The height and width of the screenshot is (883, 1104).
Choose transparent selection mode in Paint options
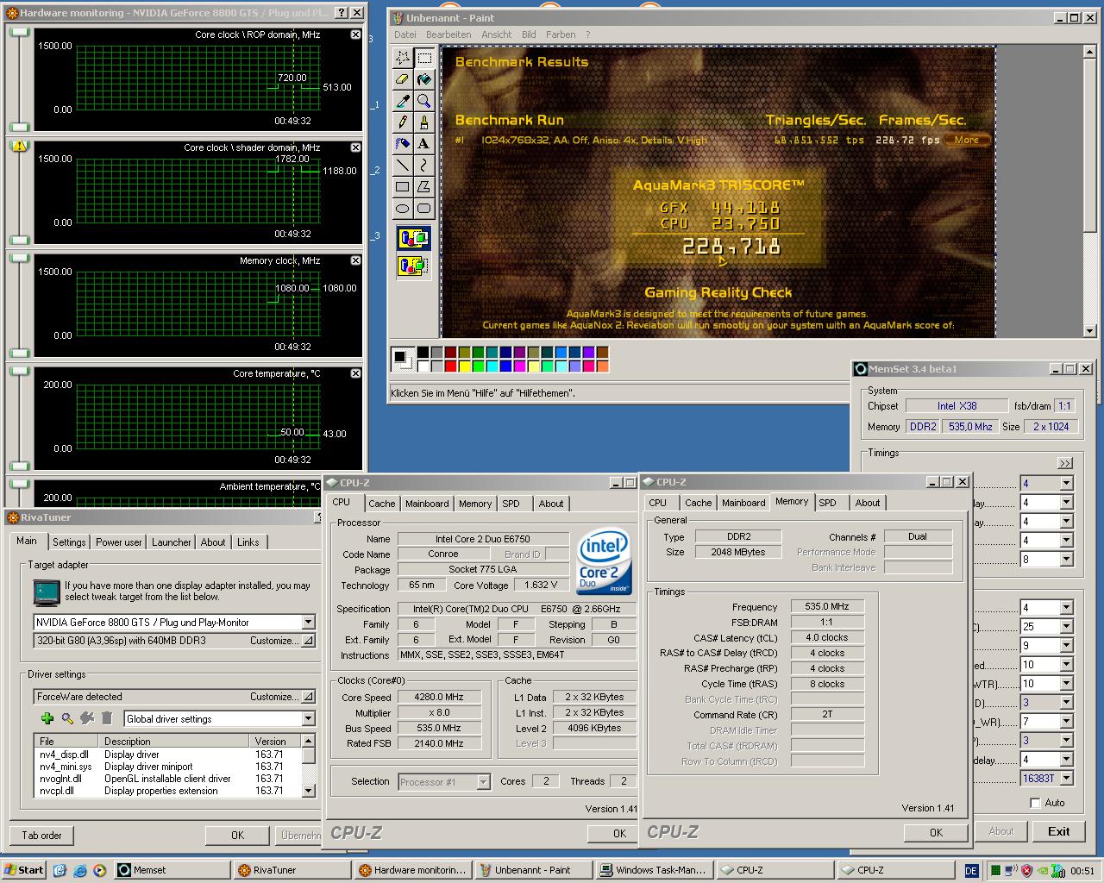(413, 266)
